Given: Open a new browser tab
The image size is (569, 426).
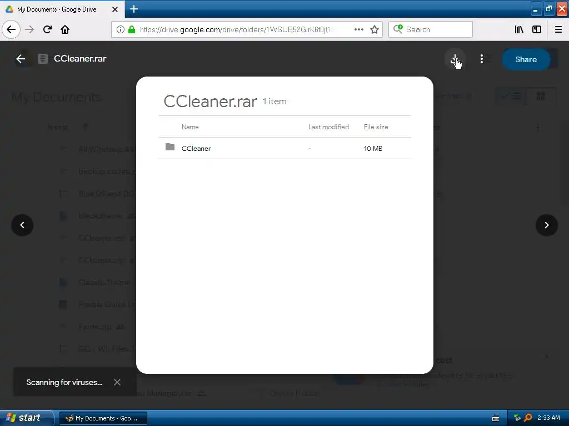Looking at the screenshot, I should point(133,9).
